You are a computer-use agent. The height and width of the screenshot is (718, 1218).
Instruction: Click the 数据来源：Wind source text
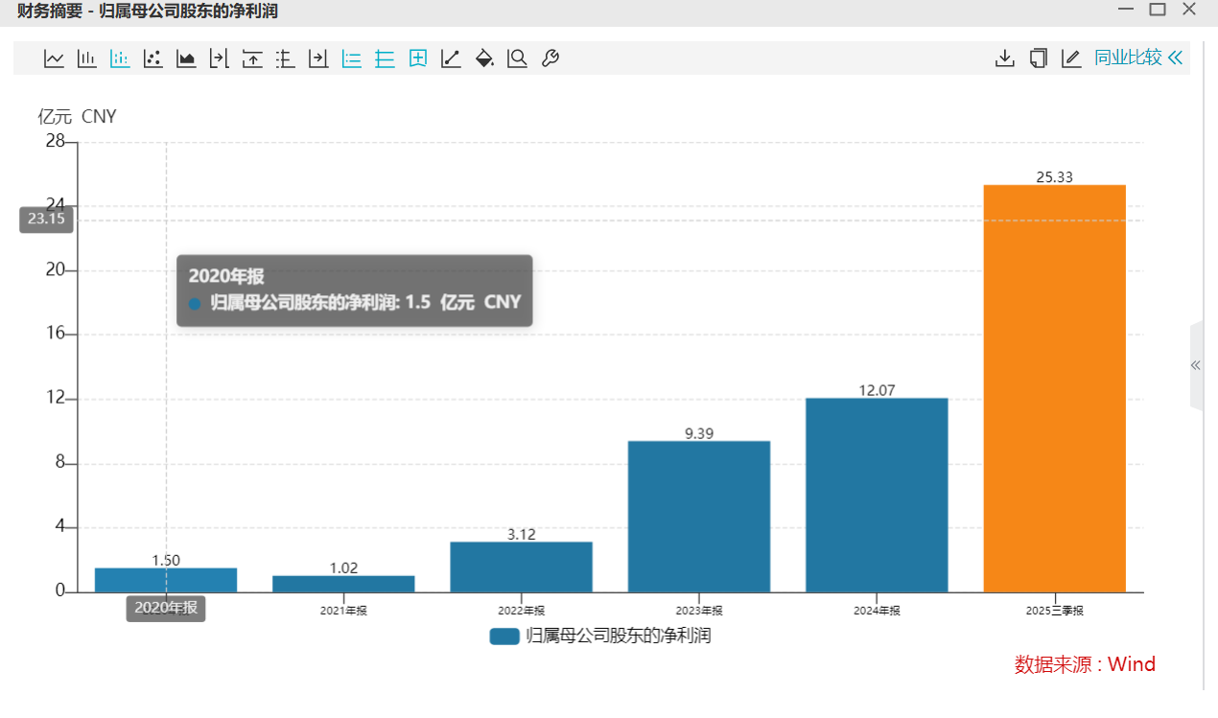[x=1085, y=664]
